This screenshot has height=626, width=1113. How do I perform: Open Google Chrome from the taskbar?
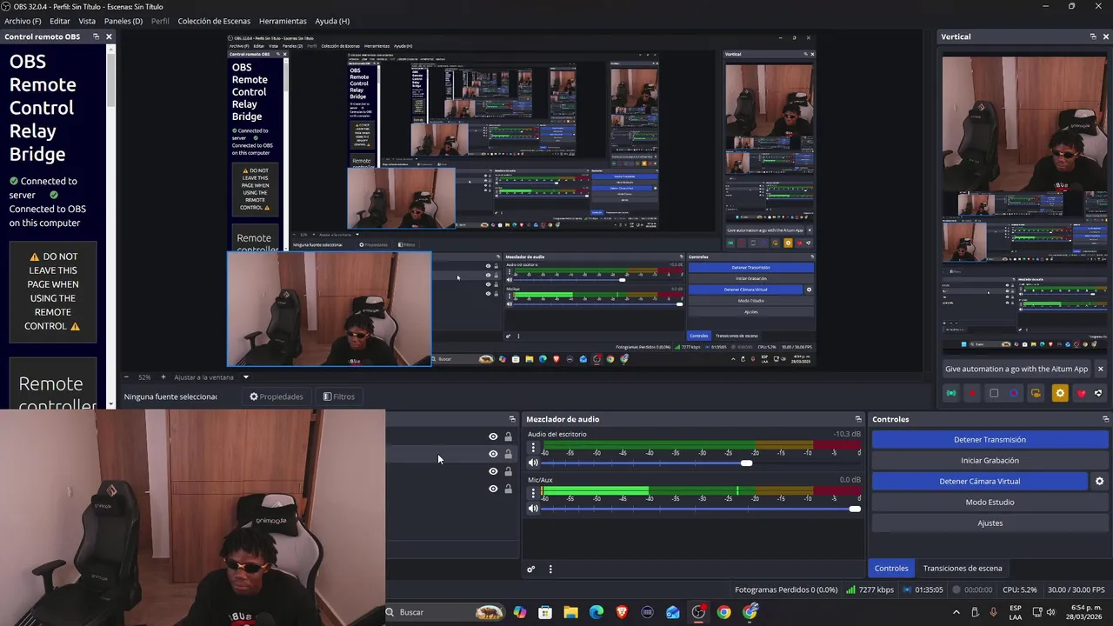pyautogui.click(x=723, y=612)
